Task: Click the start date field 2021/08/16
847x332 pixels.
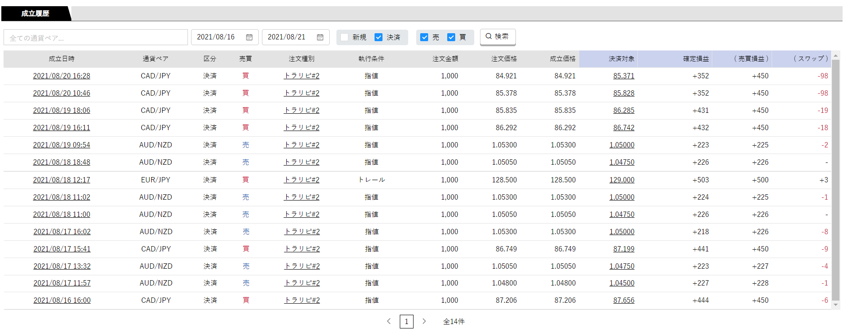Action: tap(225, 37)
